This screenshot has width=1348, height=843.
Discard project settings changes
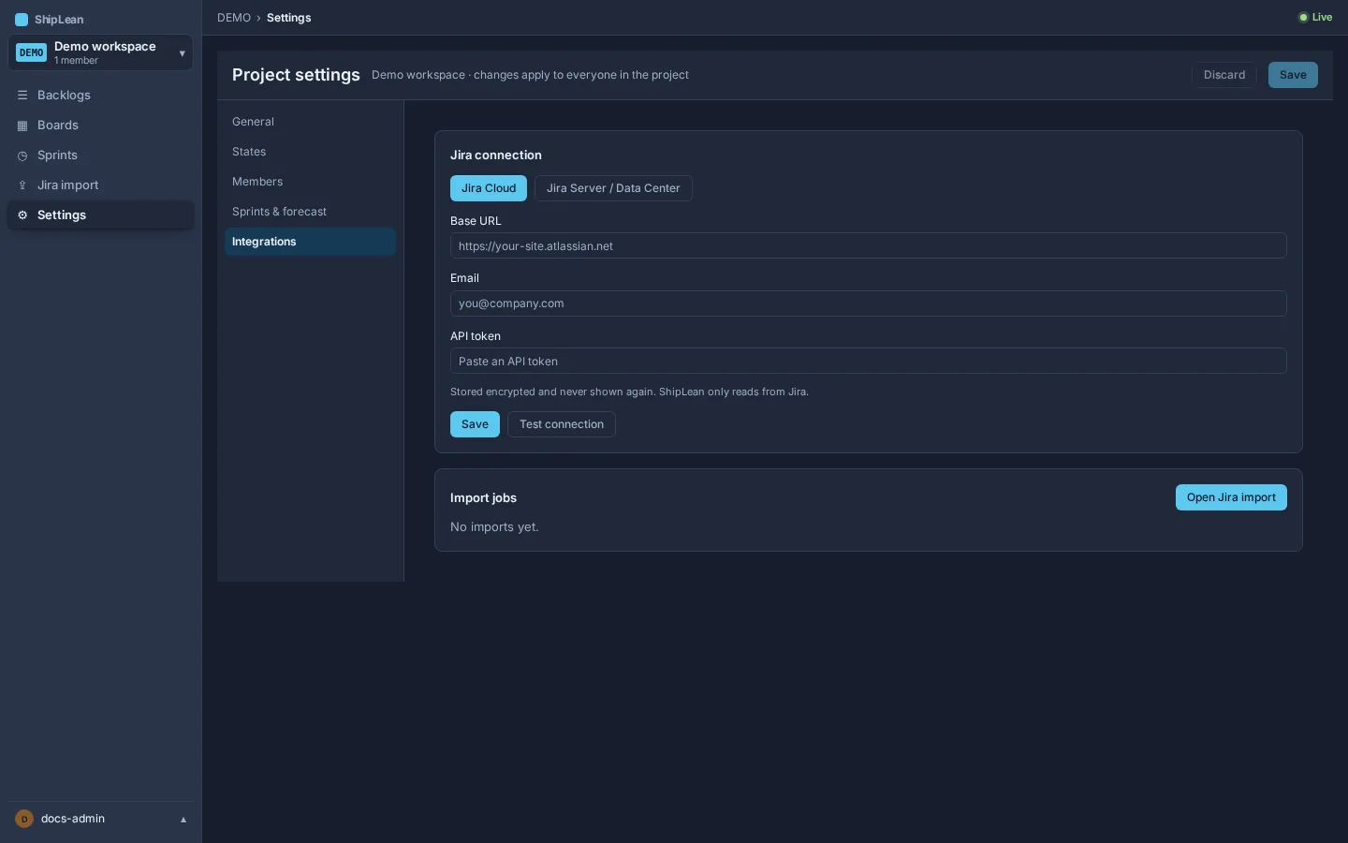click(1224, 75)
